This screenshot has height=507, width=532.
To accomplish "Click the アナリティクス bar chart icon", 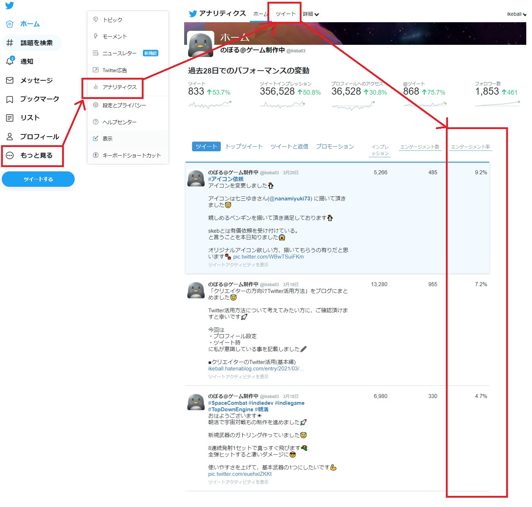I will click(x=95, y=87).
